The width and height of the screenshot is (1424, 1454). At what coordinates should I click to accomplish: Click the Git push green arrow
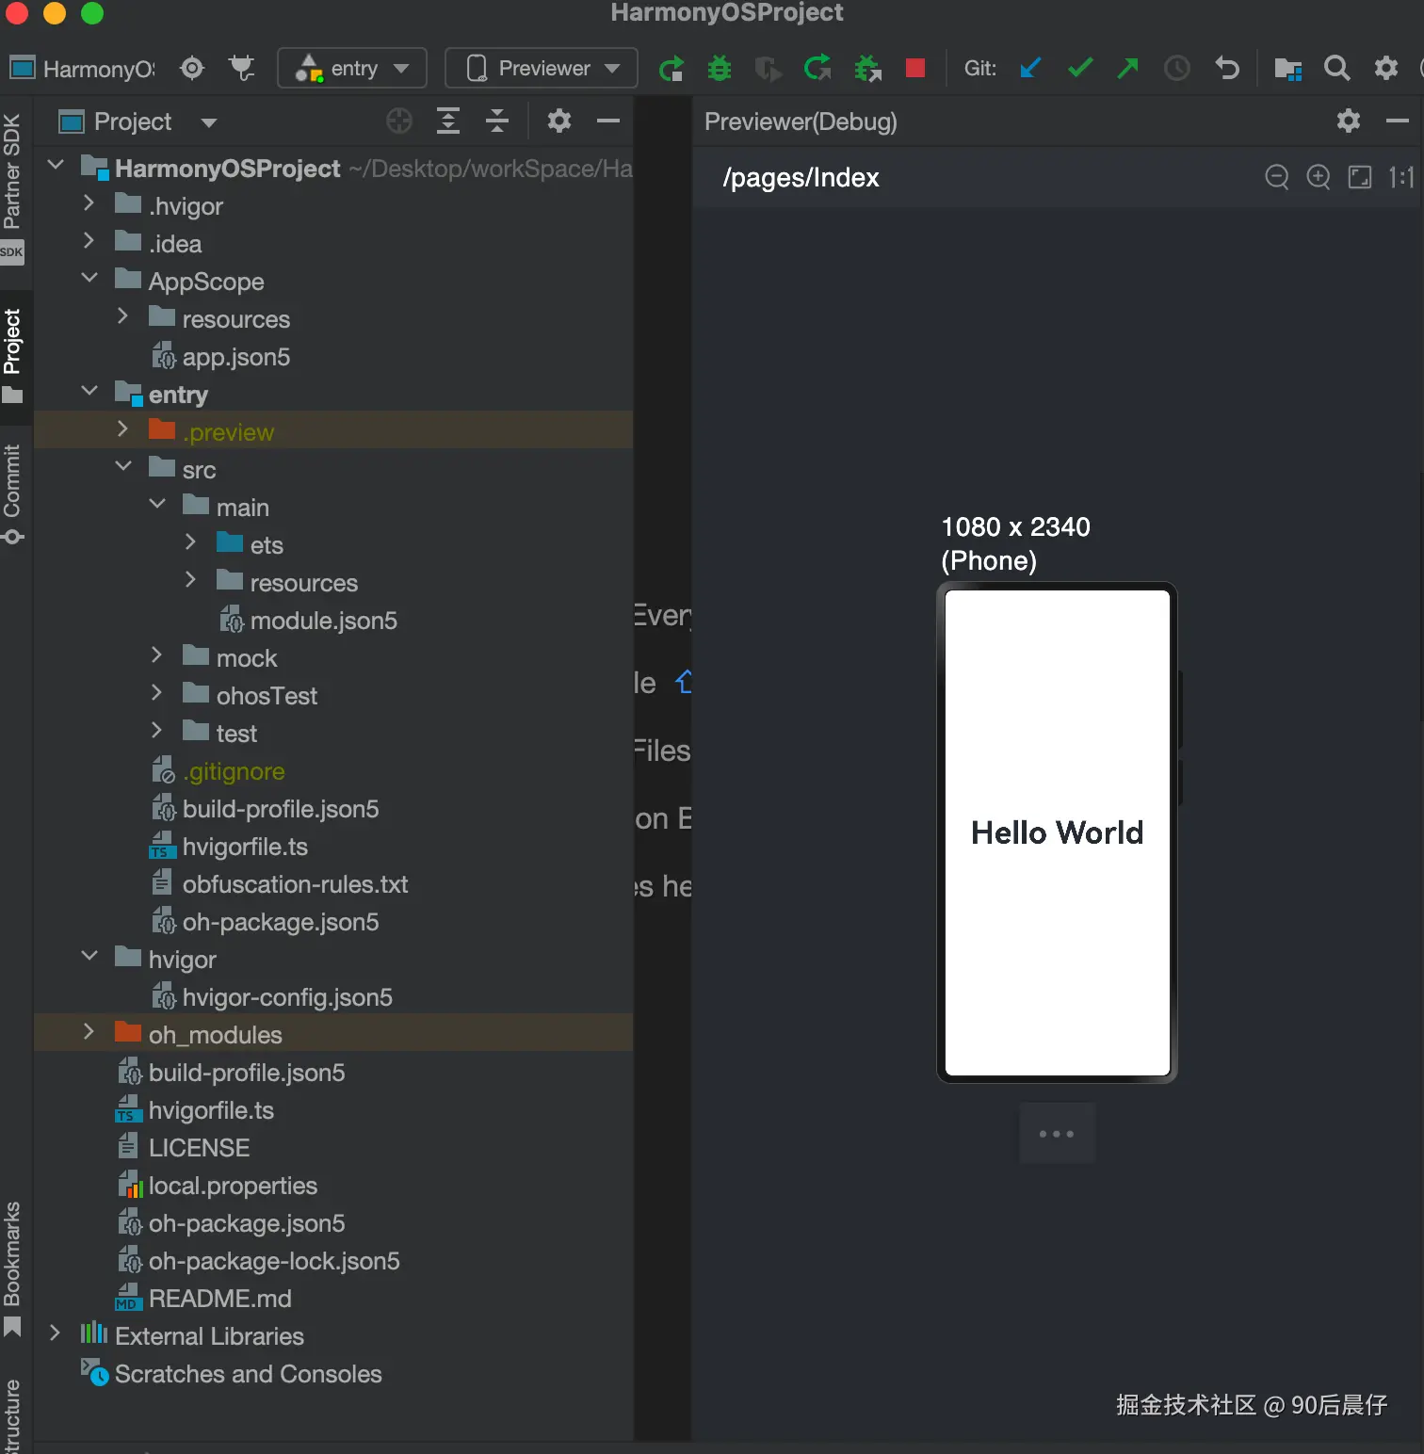[1128, 68]
